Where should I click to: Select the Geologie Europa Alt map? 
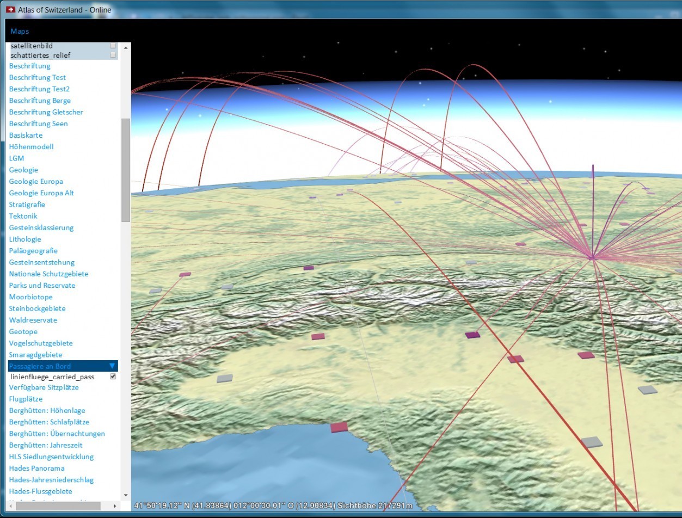click(x=41, y=193)
